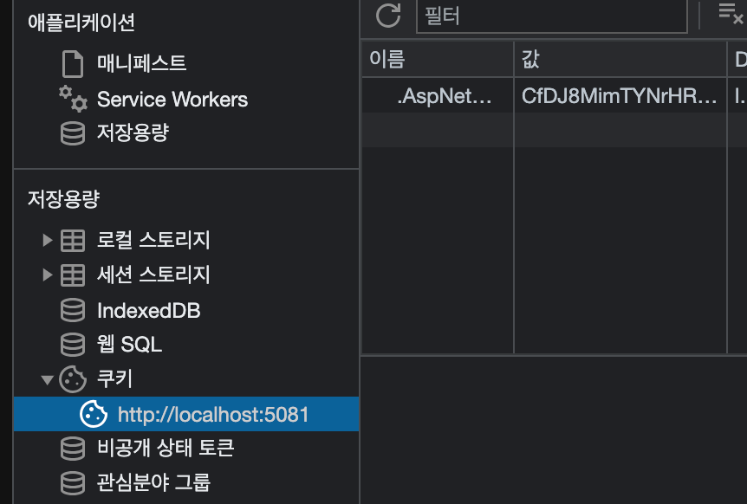The height and width of the screenshot is (504, 747).
Task: Click the 세션 스토리지 table icon
Action: tap(73, 275)
